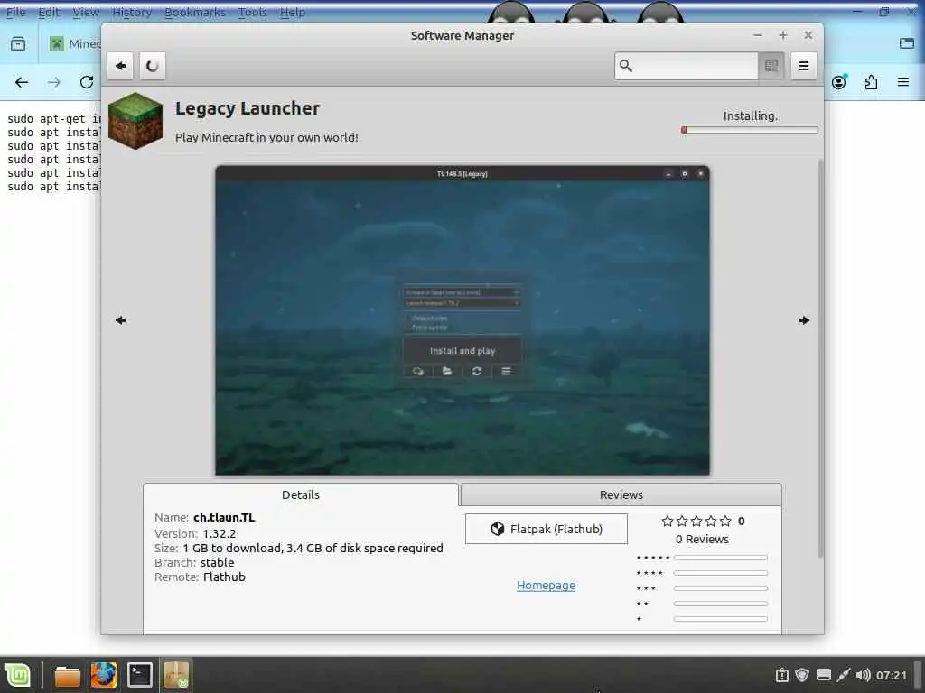Screen dimensions: 925x693
Task: Click the empty star rating row
Action: (x=696, y=521)
